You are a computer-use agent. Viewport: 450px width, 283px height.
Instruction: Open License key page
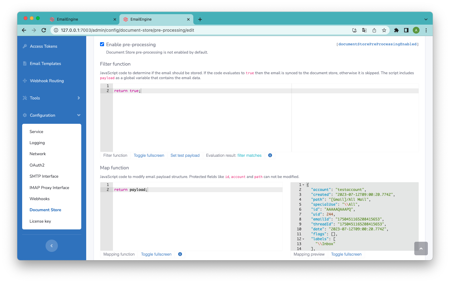pyautogui.click(x=40, y=221)
